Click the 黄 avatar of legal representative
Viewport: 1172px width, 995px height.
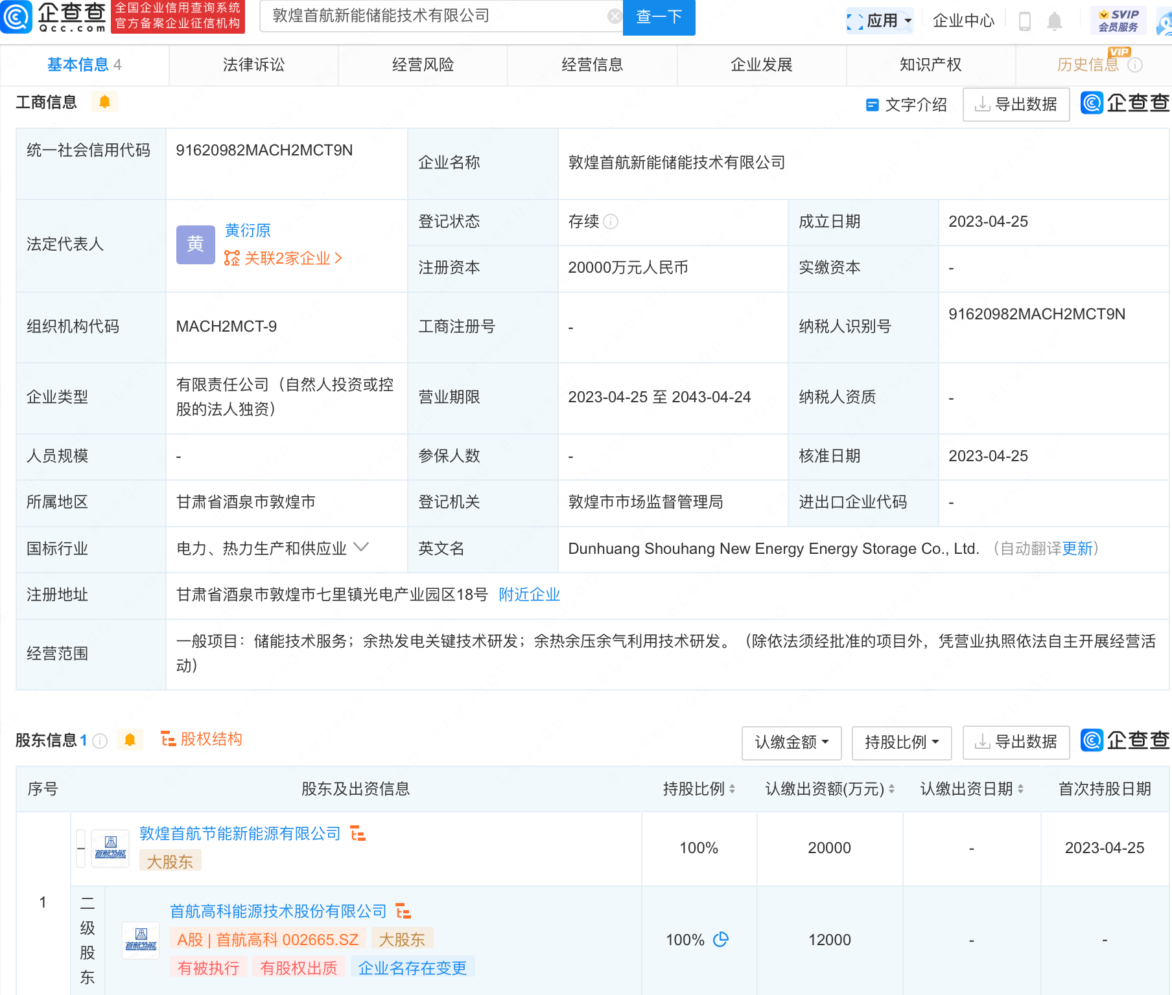pyautogui.click(x=196, y=245)
